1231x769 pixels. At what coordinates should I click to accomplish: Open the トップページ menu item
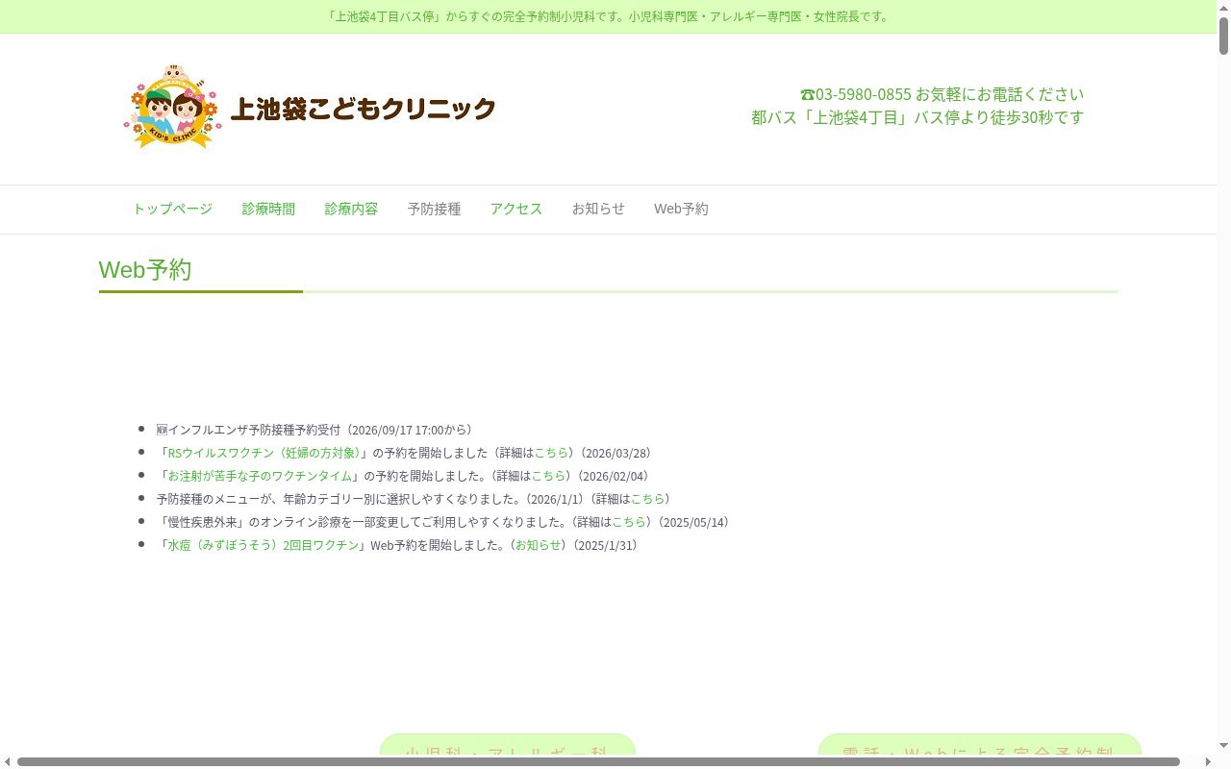(172, 209)
